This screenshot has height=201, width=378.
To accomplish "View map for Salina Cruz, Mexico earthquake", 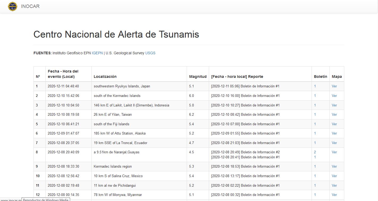I will point(334,176).
